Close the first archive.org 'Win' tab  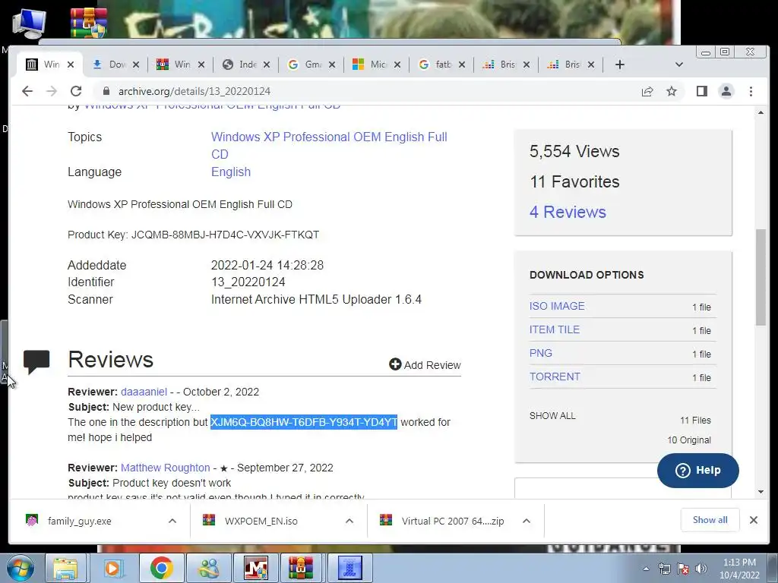tap(71, 65)
